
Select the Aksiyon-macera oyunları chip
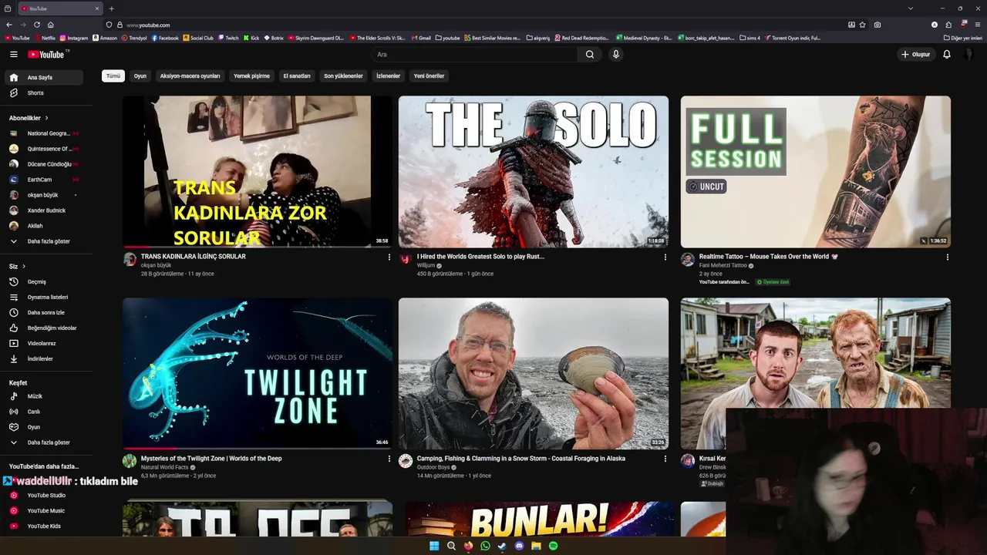pyautogui.click(x=190, y=76)
